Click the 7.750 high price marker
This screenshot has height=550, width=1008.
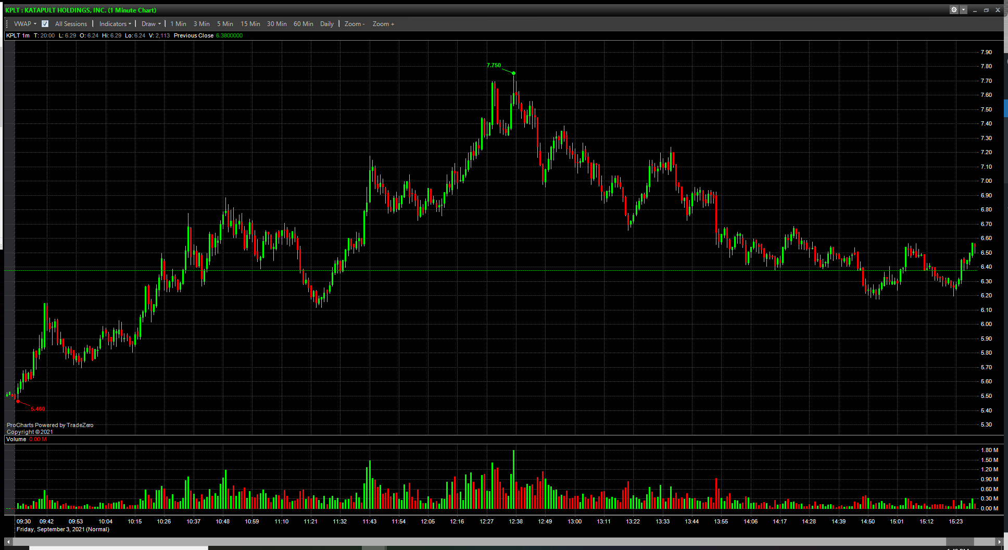click(494, 66)
